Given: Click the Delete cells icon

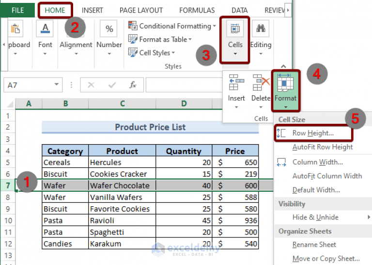Looking at the screenshot, I should click(x=261, y=82).
